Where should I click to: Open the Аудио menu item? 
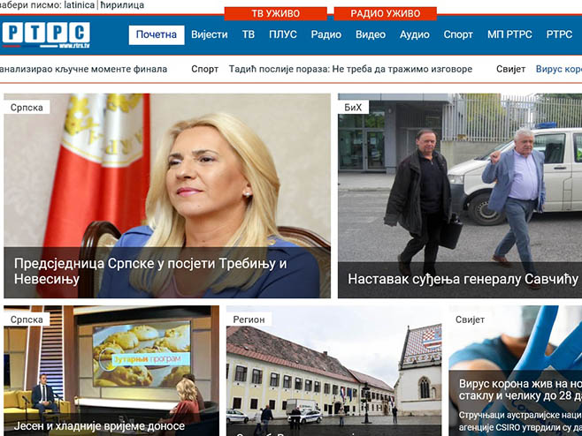pyautogui.click(x=415, y=34)
